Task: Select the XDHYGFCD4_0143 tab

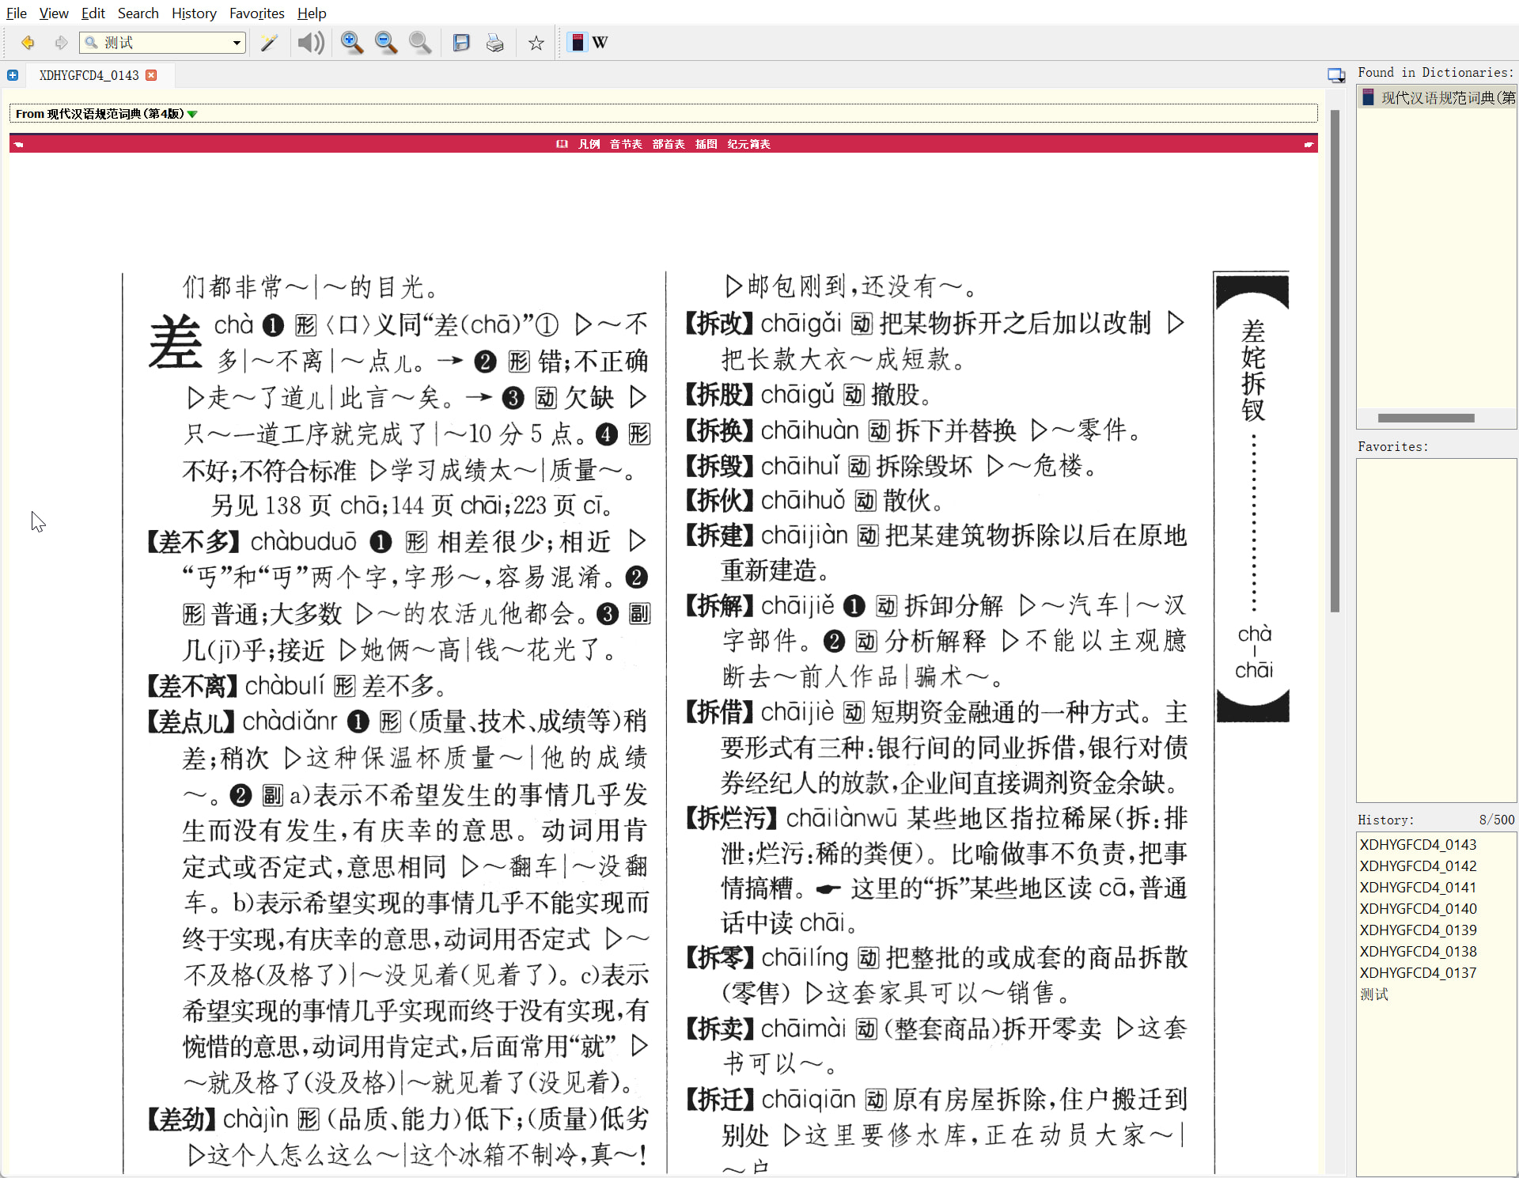Action: pyautogui.click(x=89, y=75)
